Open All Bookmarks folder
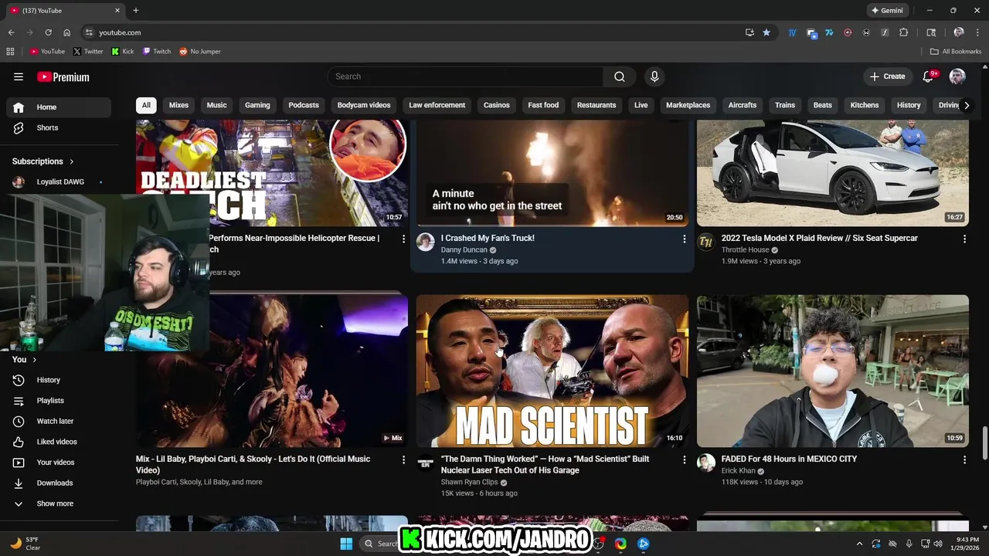Screen dimensions: 989x556 (x=956, y=52)
